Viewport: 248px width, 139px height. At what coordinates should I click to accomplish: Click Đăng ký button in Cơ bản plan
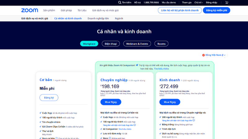pyautogui.click(x=49, y=98)
